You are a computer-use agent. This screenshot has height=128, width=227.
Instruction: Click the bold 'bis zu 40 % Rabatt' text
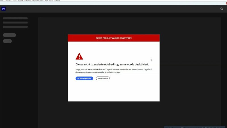pyautogui.click(x=95, y=69)
